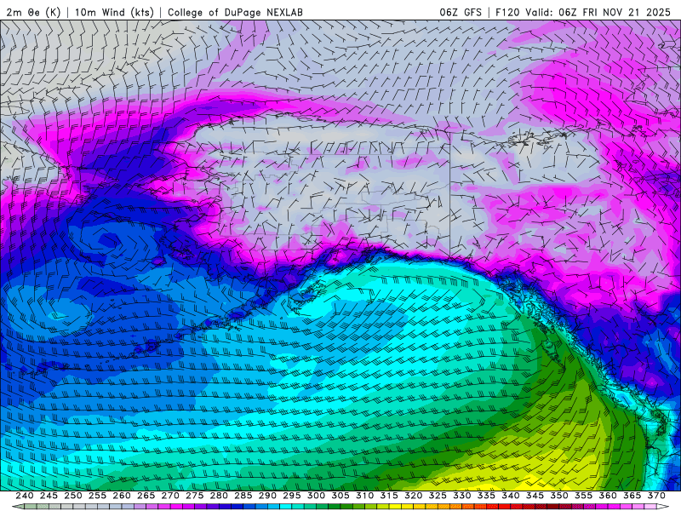Click the 350 value on the color scale
681x511 pixels.
(559, 496)
